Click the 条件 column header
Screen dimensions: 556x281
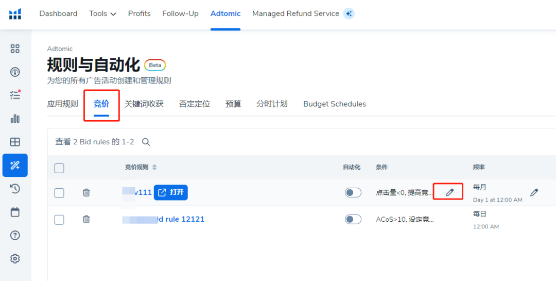382,168
